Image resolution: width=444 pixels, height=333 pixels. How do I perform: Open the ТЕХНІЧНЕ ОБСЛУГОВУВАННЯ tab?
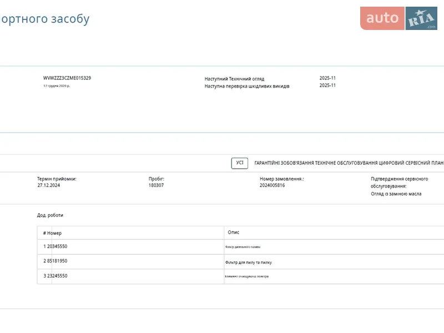tap(346, 163)
